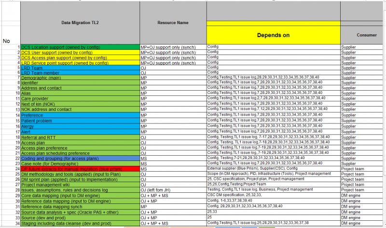
Task: Select the 'CSC DM specification, 25,32,33,' cell
Action: [273, 195]
